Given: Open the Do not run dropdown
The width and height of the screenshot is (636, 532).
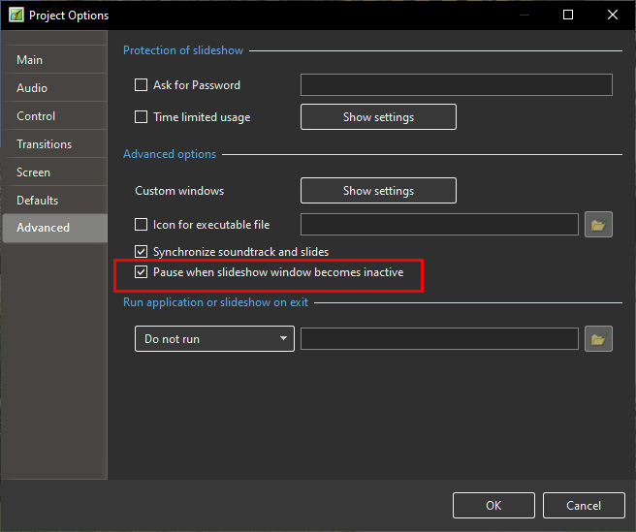Looking at the screenshot, I should pyautogui.click(x=214, y=339).
